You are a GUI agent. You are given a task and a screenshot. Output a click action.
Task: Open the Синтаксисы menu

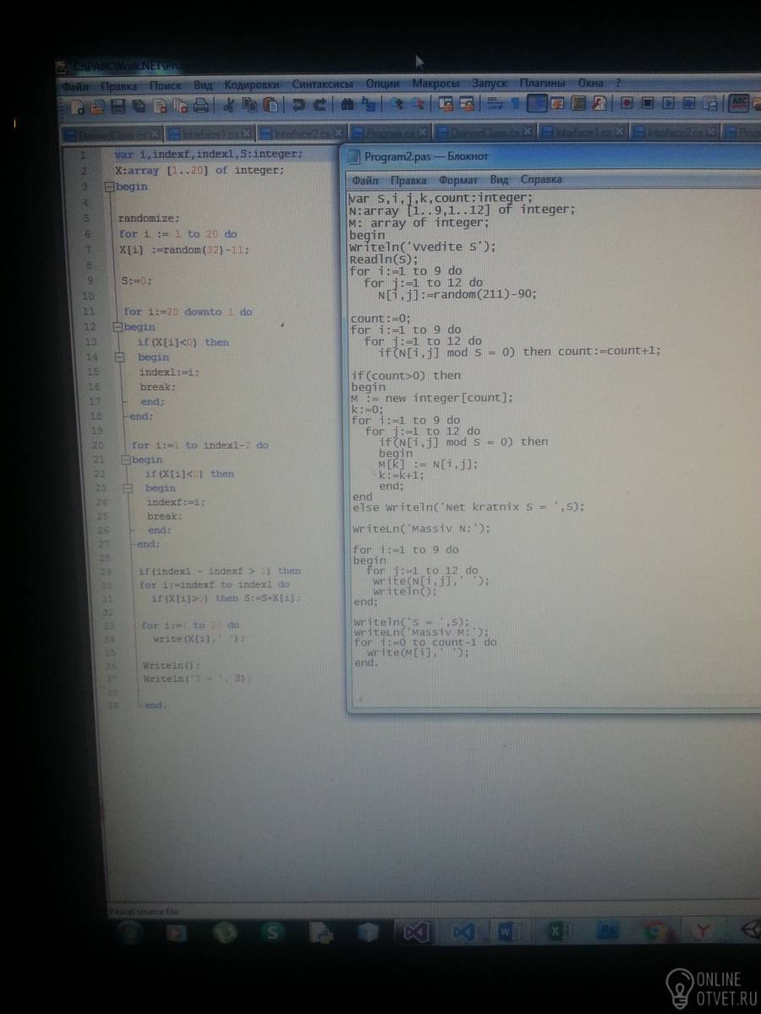pos(322,84)
